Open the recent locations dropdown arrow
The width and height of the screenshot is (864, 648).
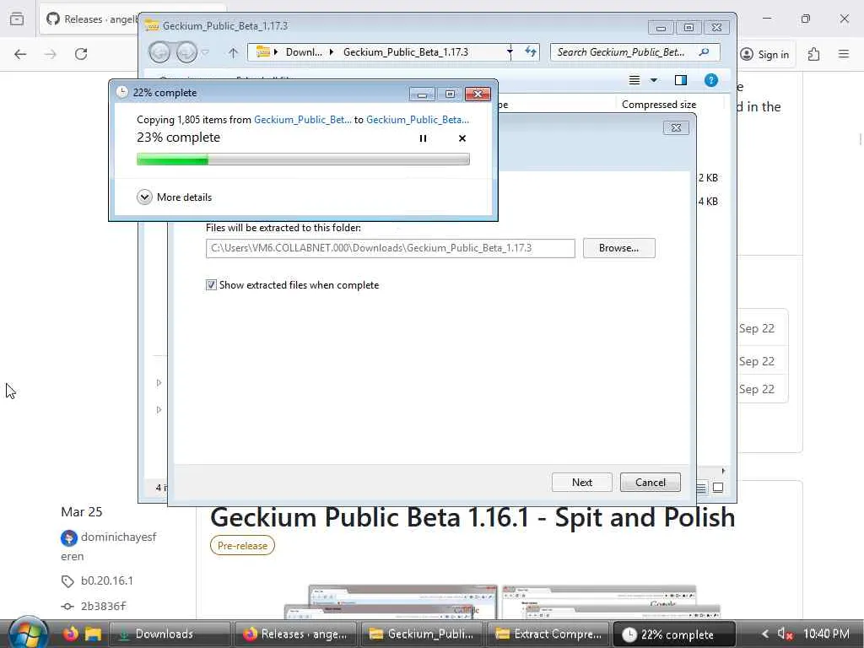point(205,52)
